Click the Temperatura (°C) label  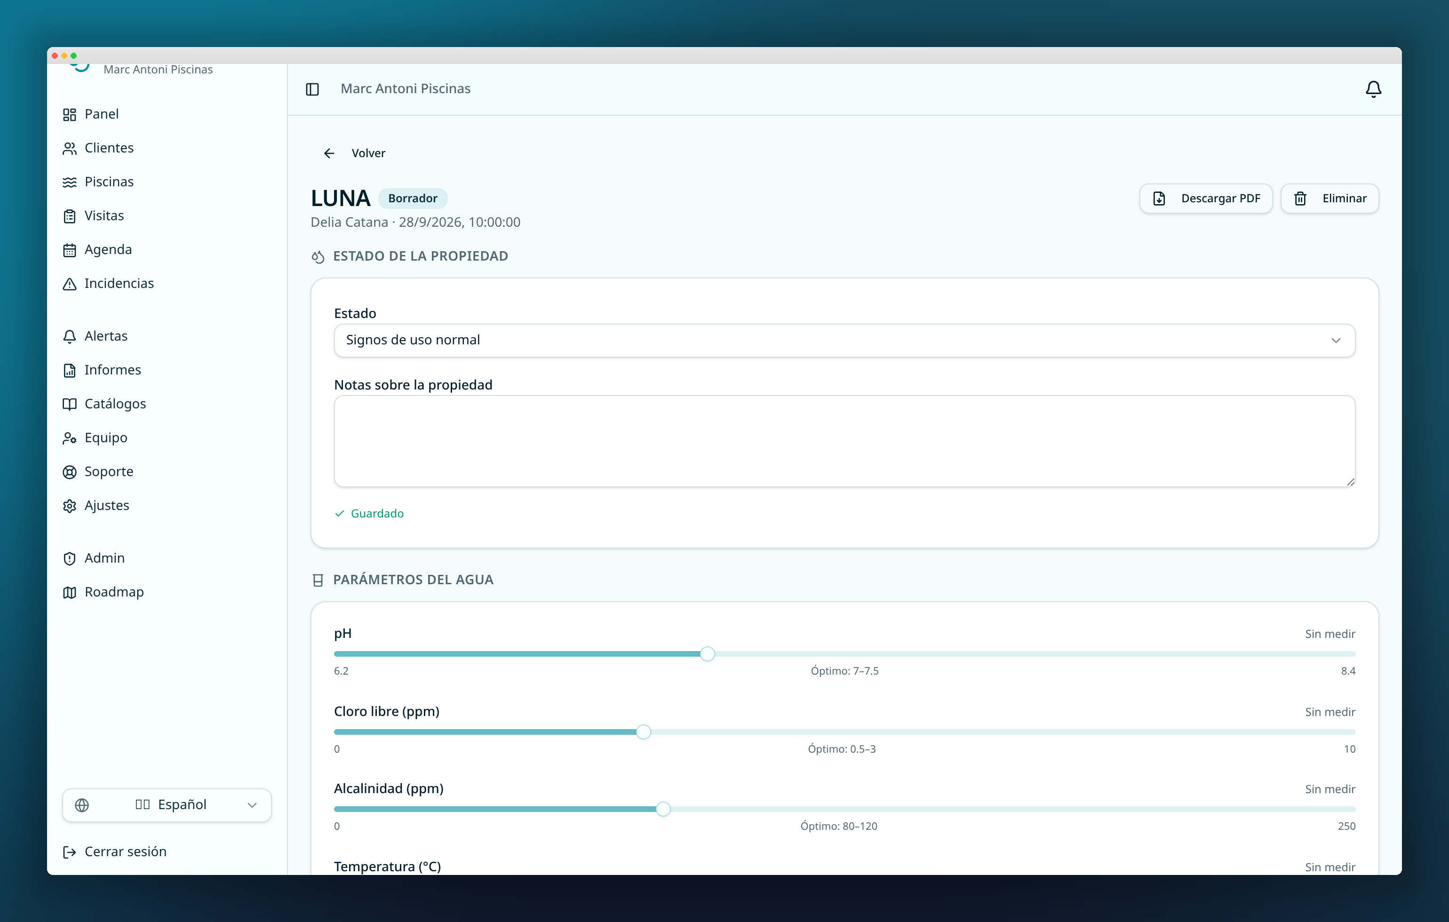click(x=388, y=866)
